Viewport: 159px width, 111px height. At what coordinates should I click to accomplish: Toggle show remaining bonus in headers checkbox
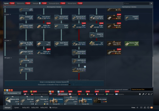70,85
